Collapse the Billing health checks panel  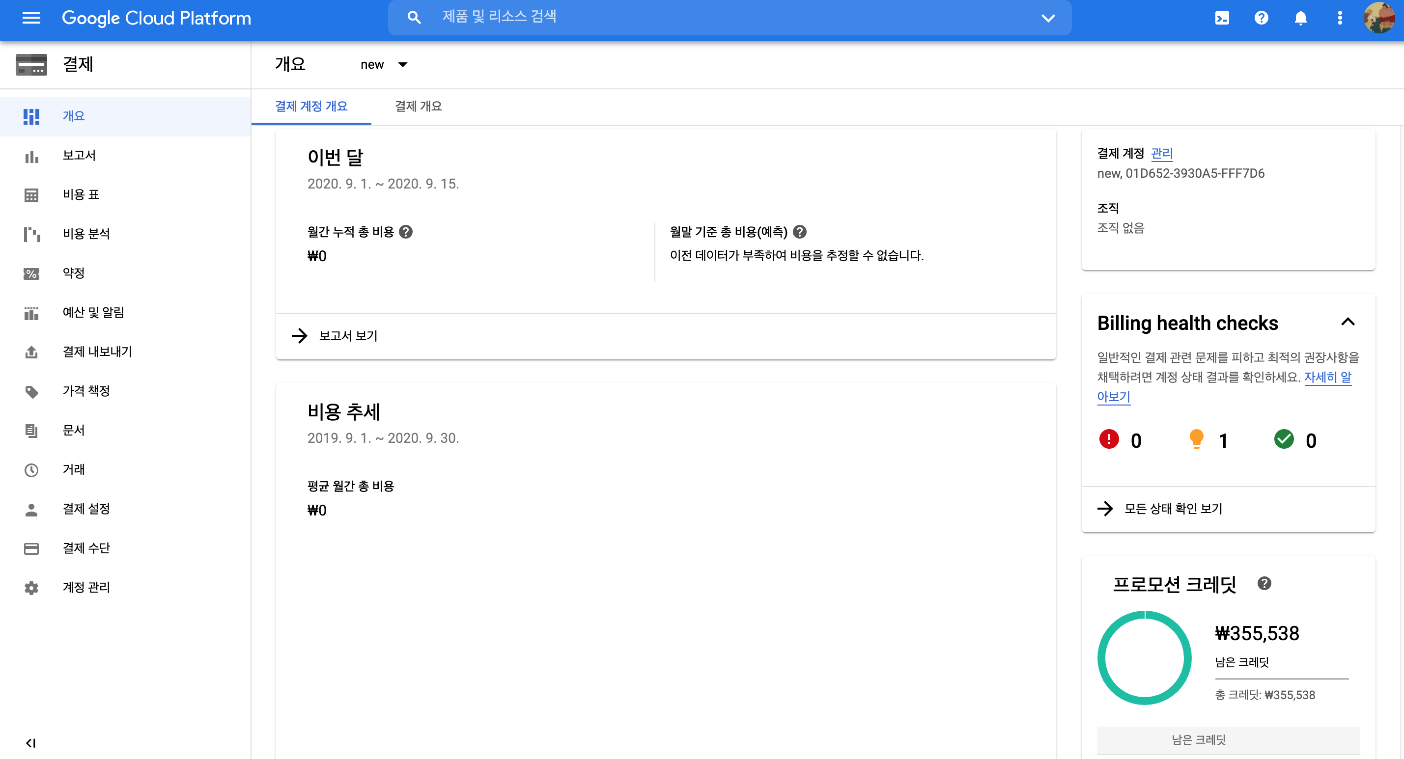tap(1348, 322)
